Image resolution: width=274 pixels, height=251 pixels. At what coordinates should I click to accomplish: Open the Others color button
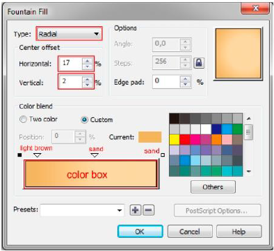(x=213, y=187)
